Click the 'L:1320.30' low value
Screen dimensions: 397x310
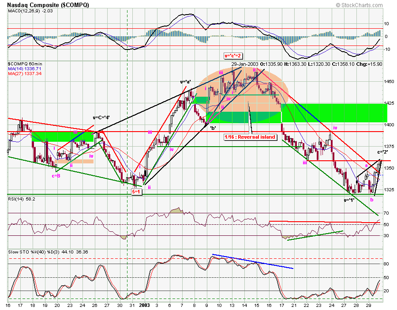pyautogui.click(x=319, y=64)
